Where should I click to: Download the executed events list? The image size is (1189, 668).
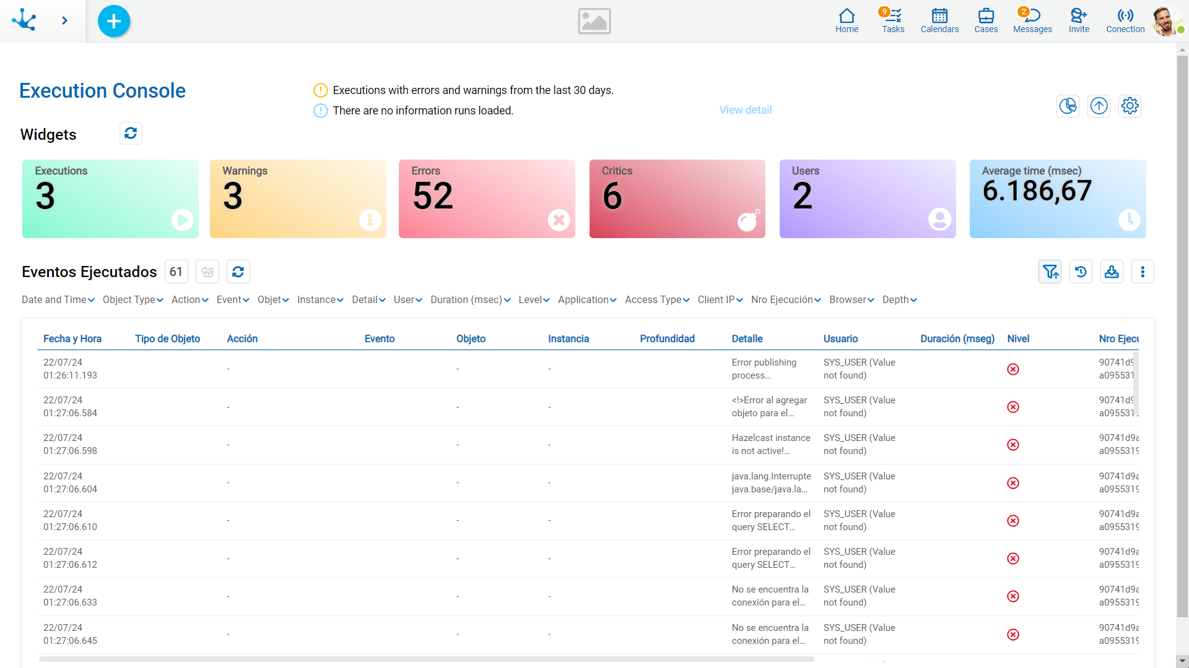(x=1112, y=272)
